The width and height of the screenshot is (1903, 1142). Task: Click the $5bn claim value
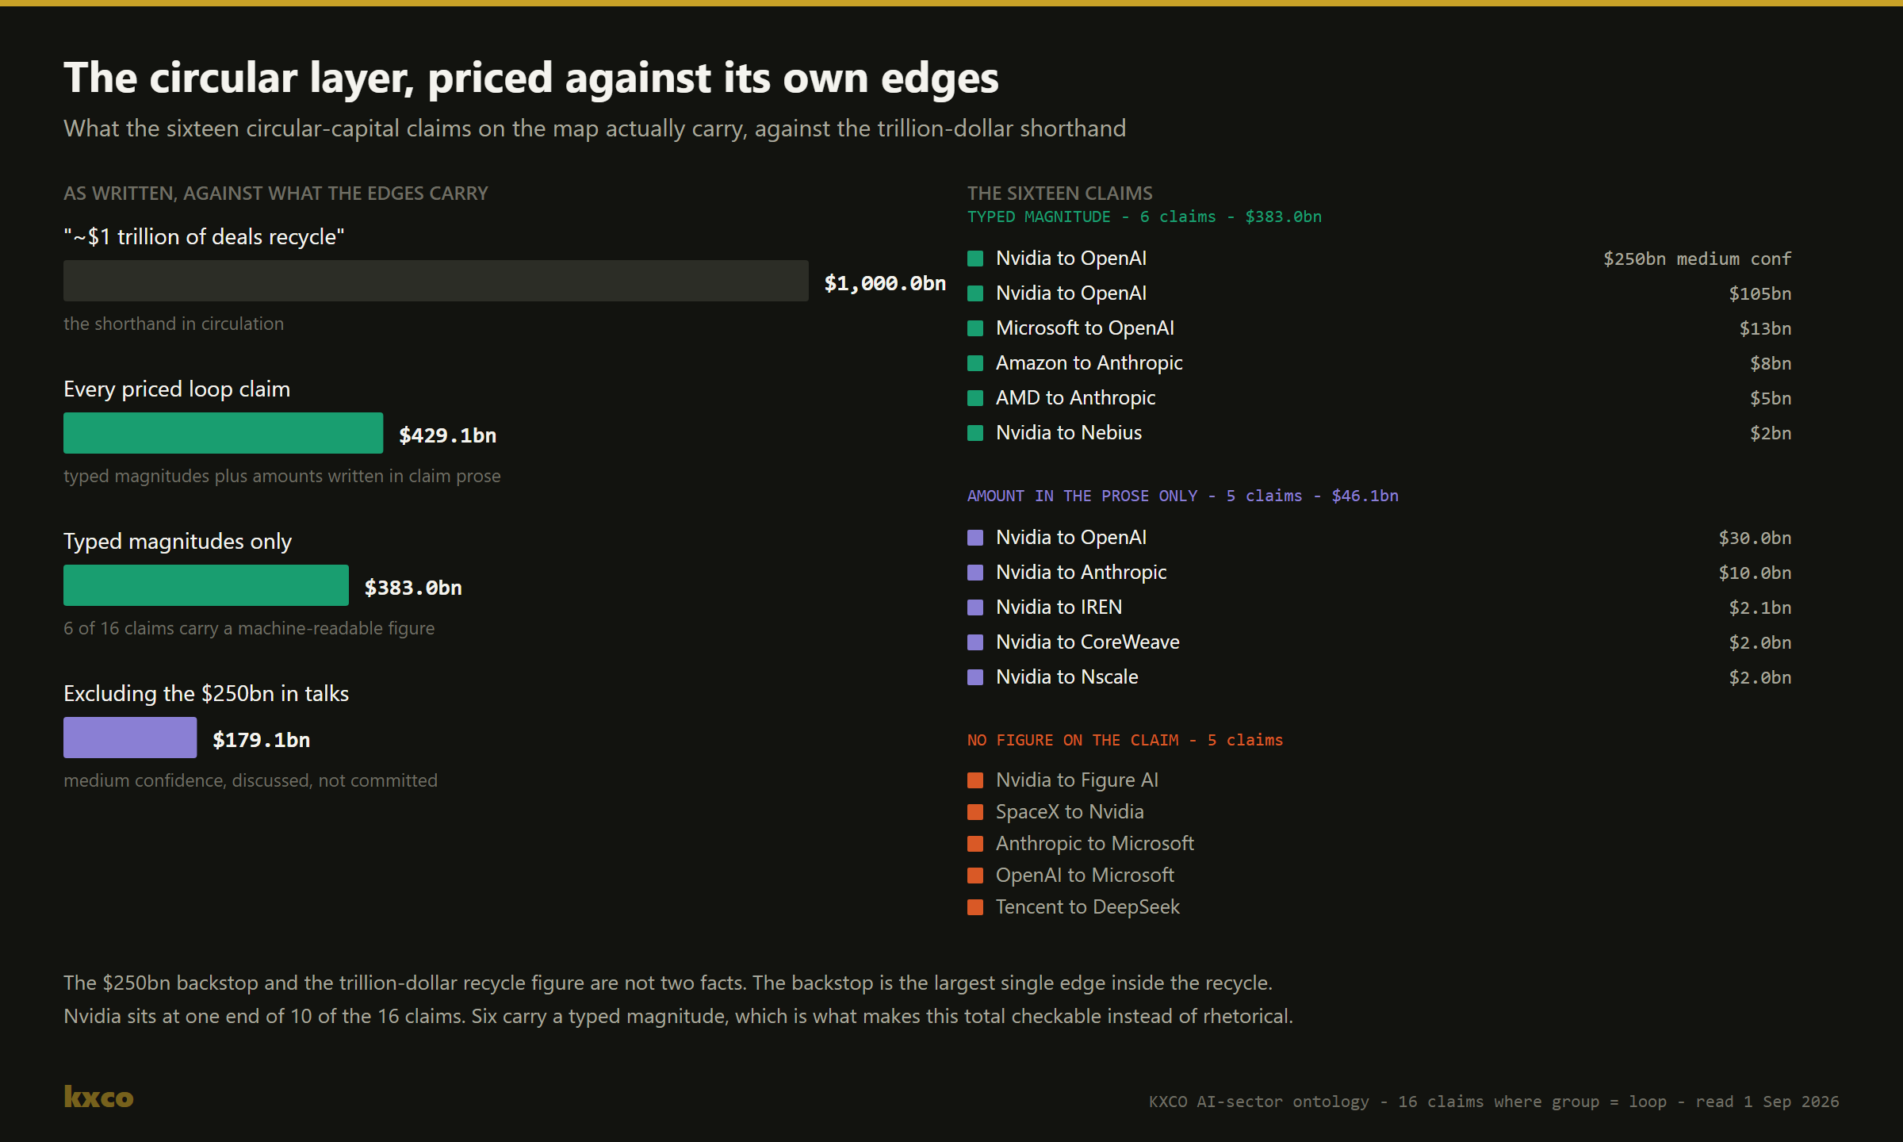click(x=1771, y=399)
